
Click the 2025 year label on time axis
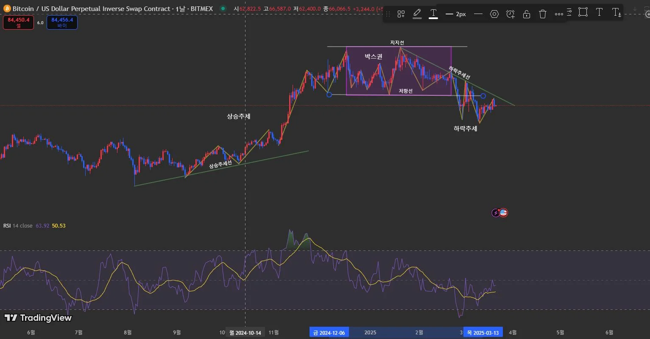pyautogui.click(x=371, y=333)
